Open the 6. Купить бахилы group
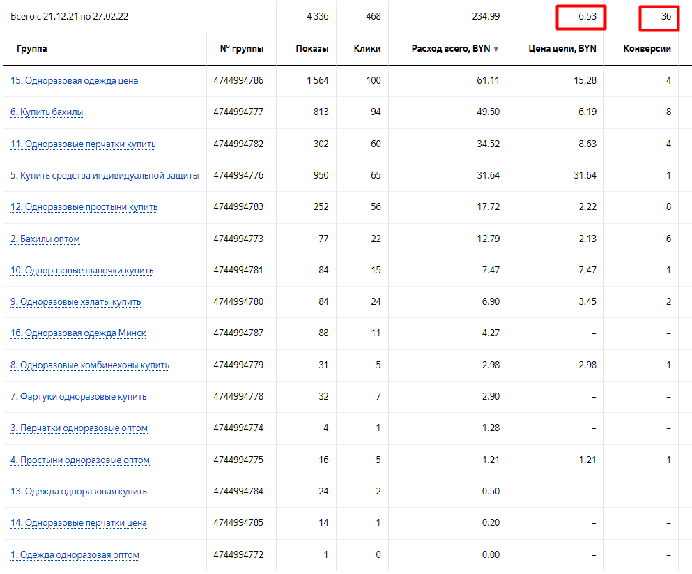 [x=47, y=112]
